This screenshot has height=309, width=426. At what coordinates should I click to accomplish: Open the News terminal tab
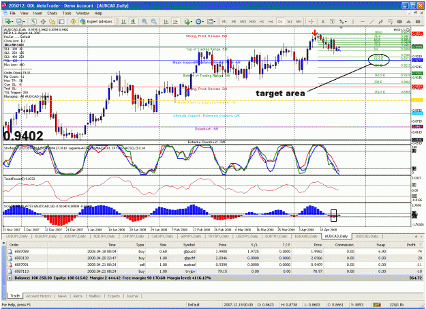point(62,296)
